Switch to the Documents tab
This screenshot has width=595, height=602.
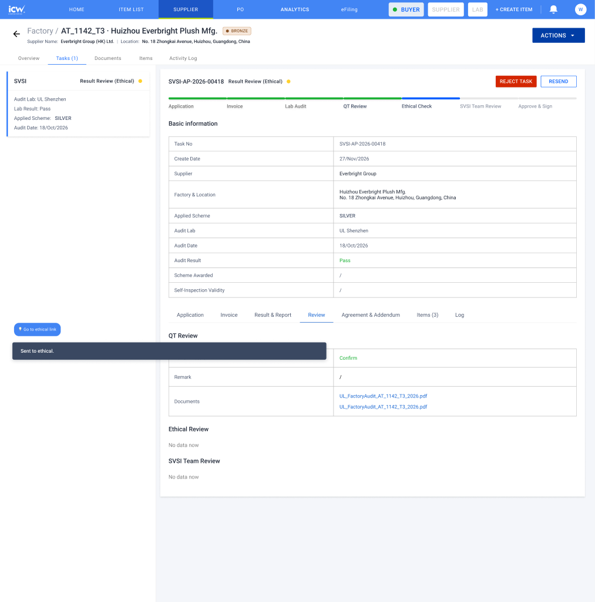(x=108, y=58)
